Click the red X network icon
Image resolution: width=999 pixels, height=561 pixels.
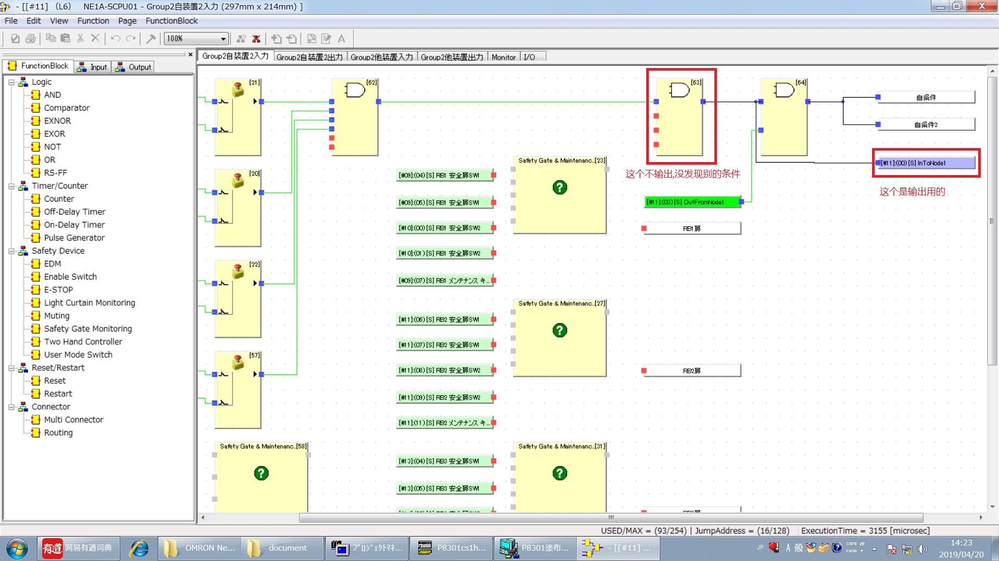tap(256, 38)
